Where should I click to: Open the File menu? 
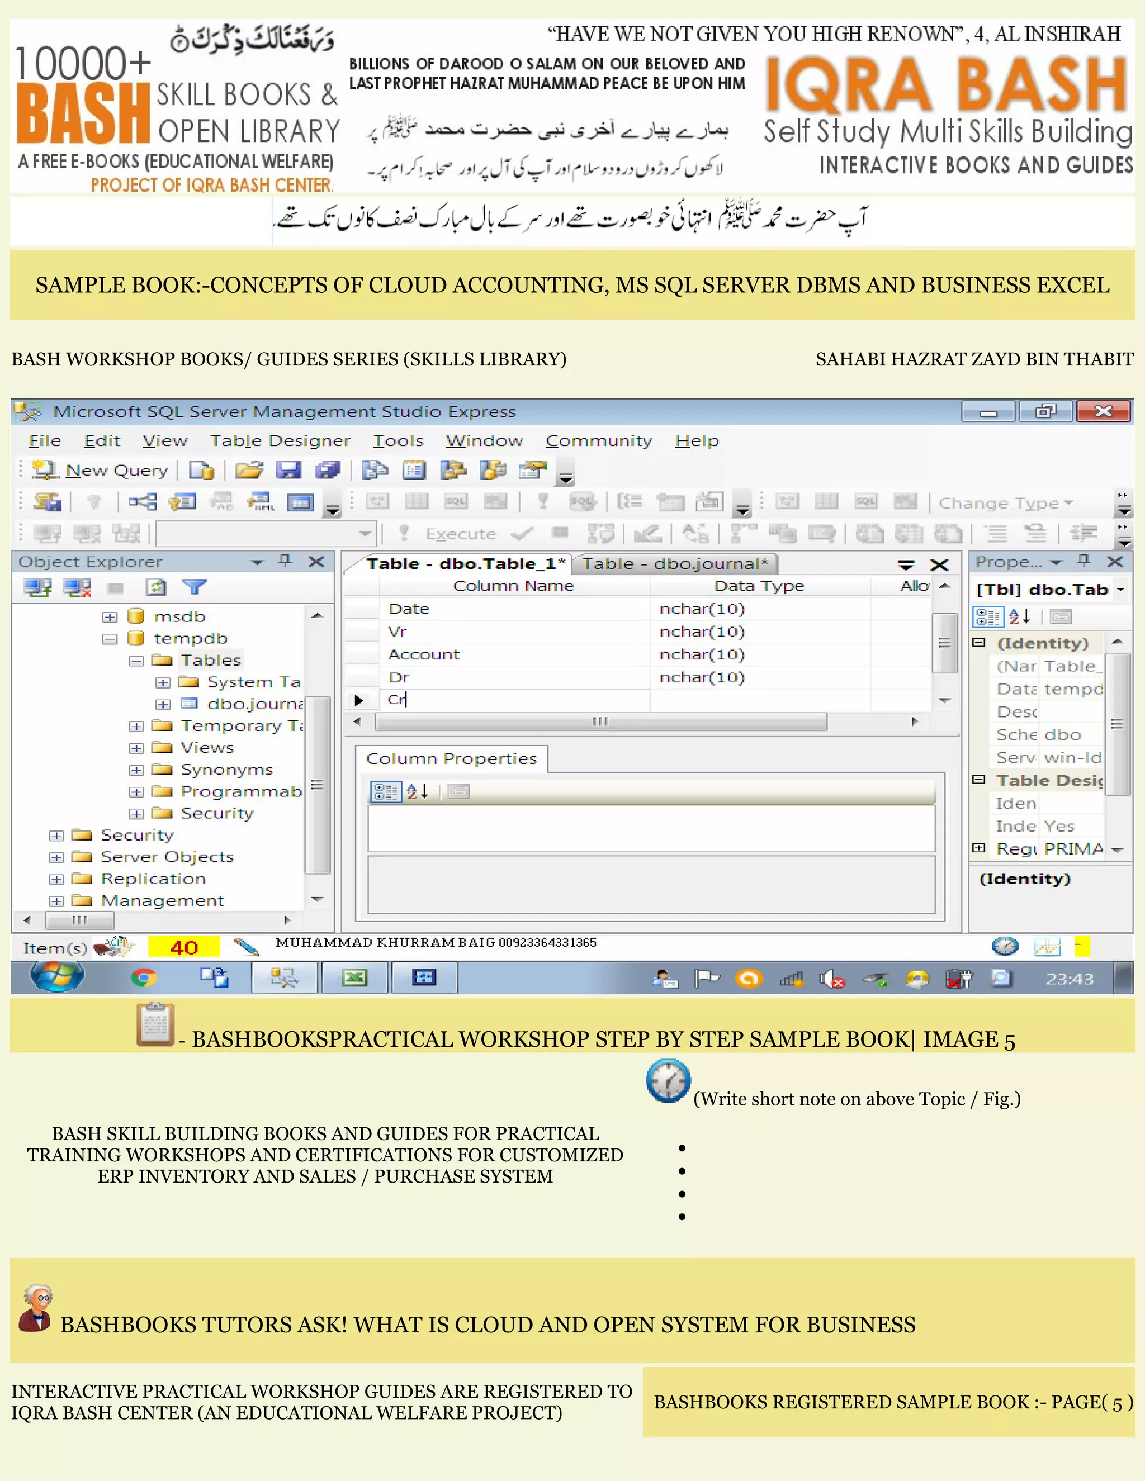(x=45, y=441)
